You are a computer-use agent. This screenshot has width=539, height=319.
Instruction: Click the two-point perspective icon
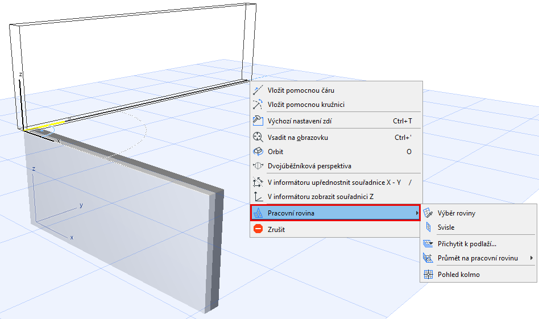(x=258, y=165)
